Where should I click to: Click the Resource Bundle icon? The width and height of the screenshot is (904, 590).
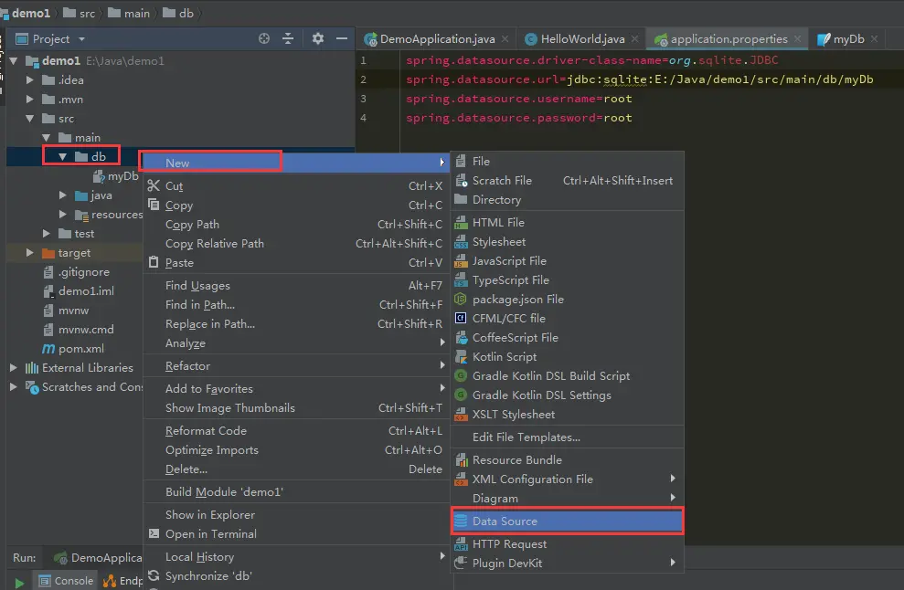[x=461, y=459]
